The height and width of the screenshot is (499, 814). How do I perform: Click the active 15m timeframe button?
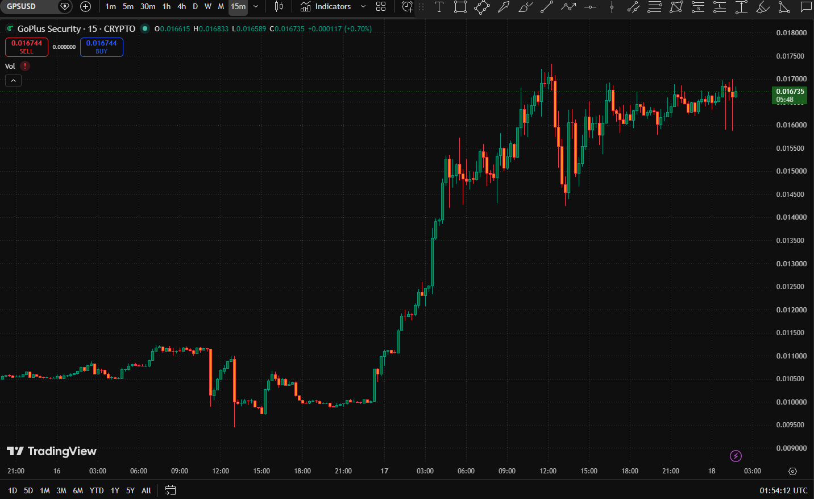(238, 7)
